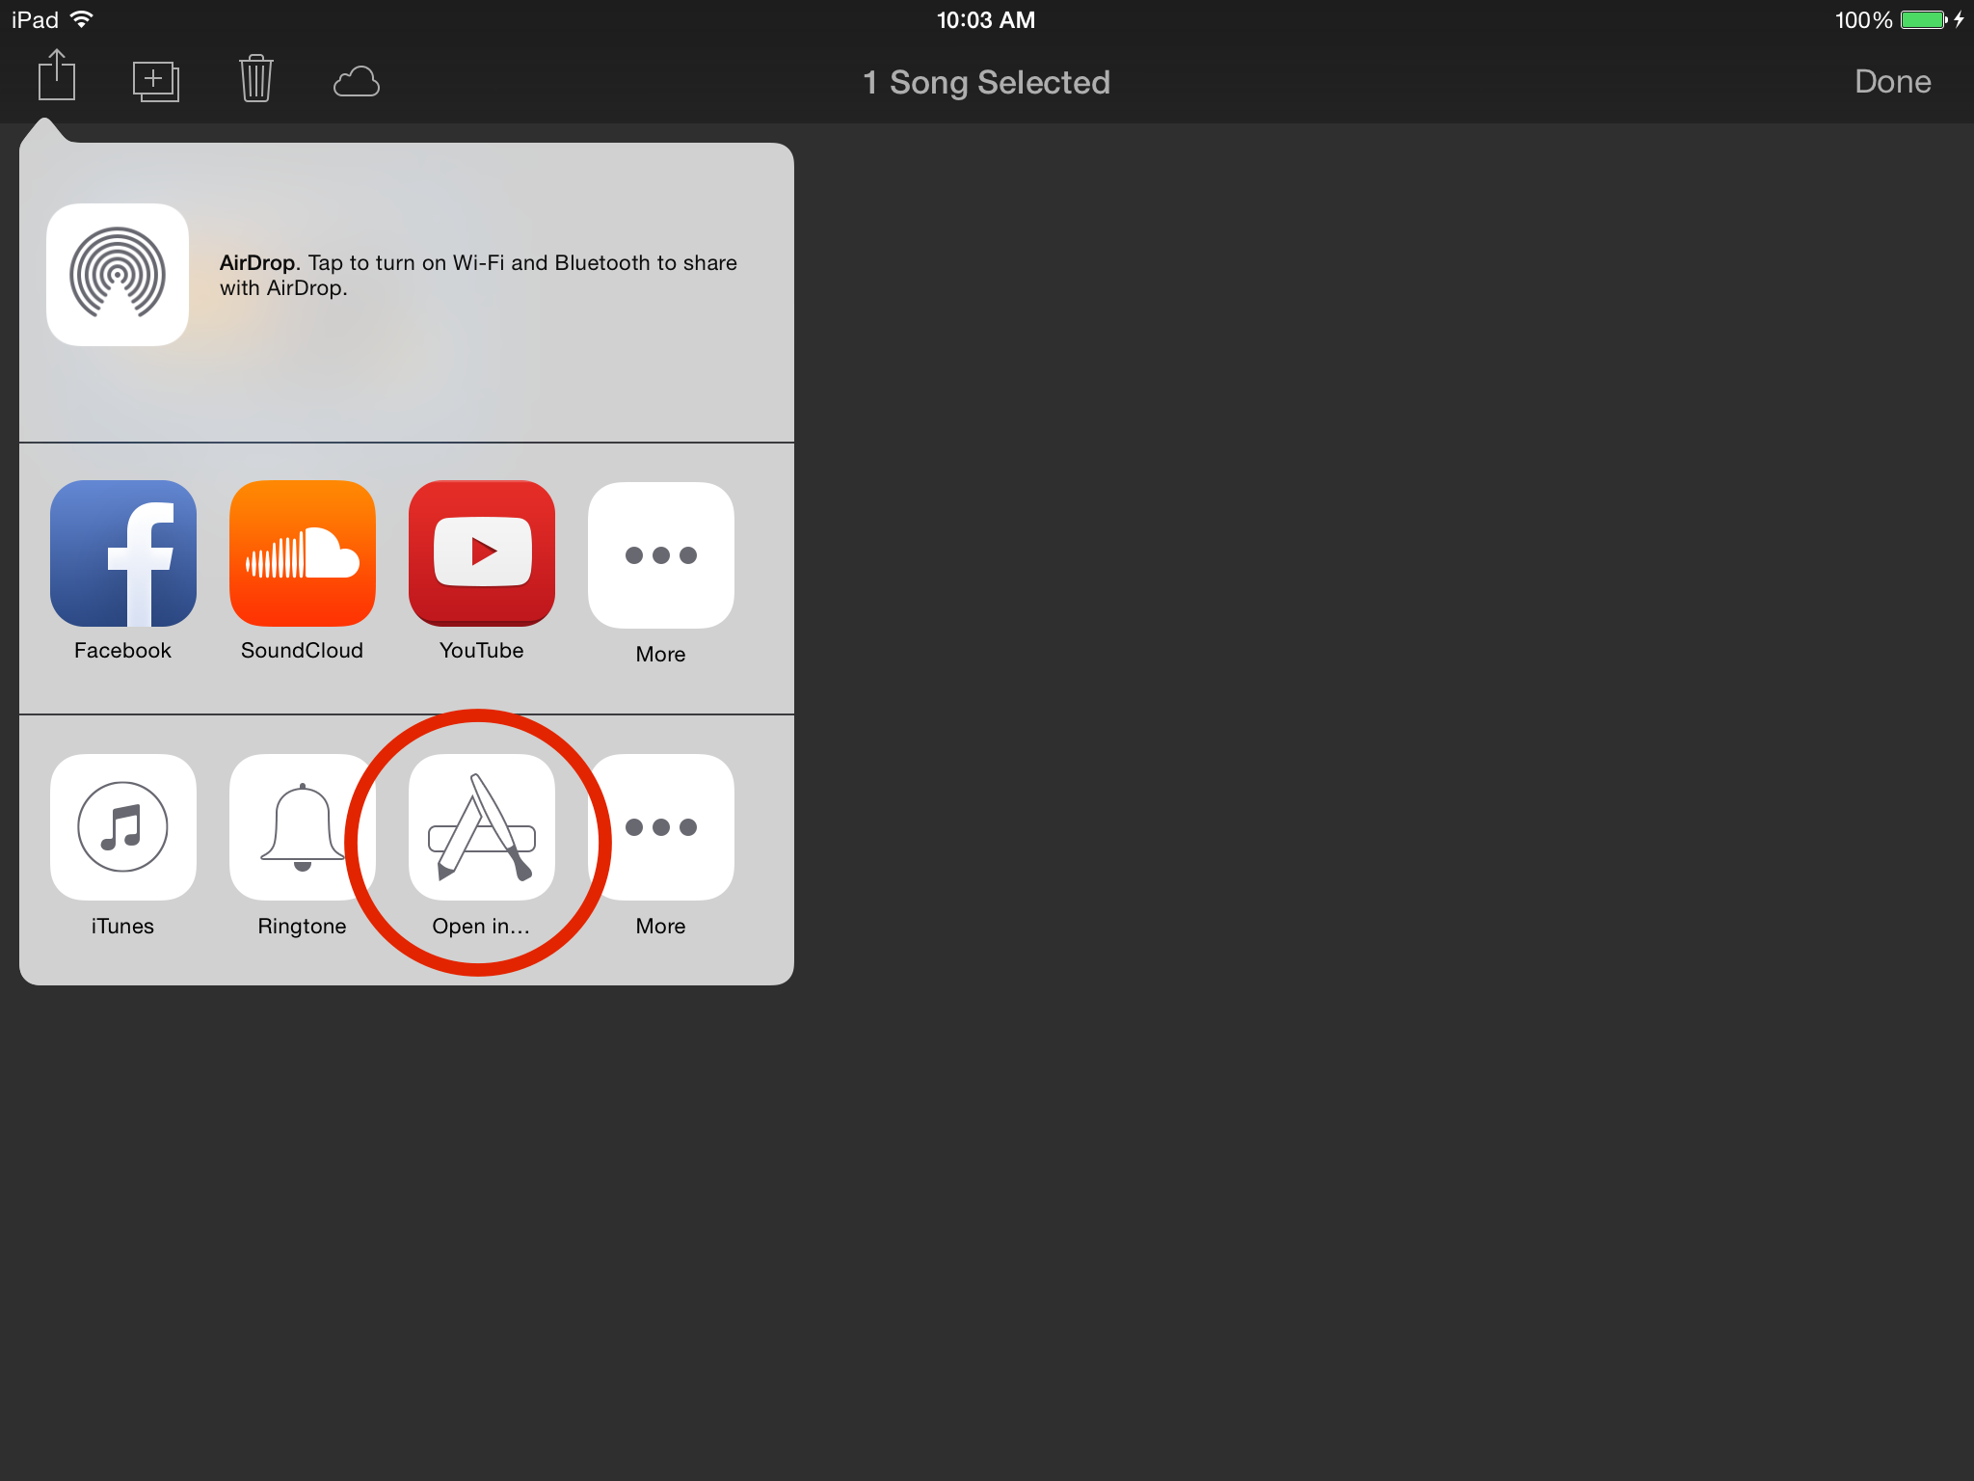Choose the Open in... option
The height and width of the screenshot is (1481, 1974).
[x=482, y=826]
